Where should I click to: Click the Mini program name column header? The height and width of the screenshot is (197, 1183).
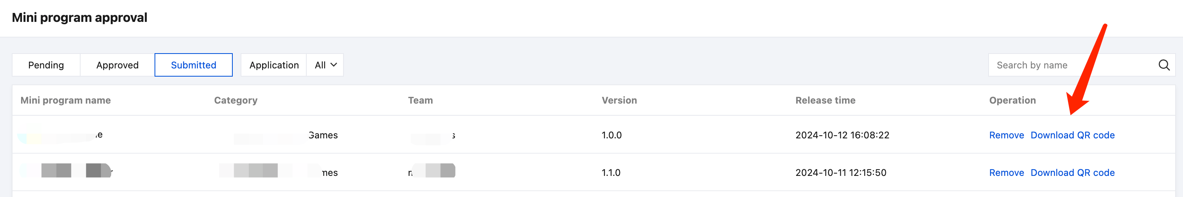(66, 100)
